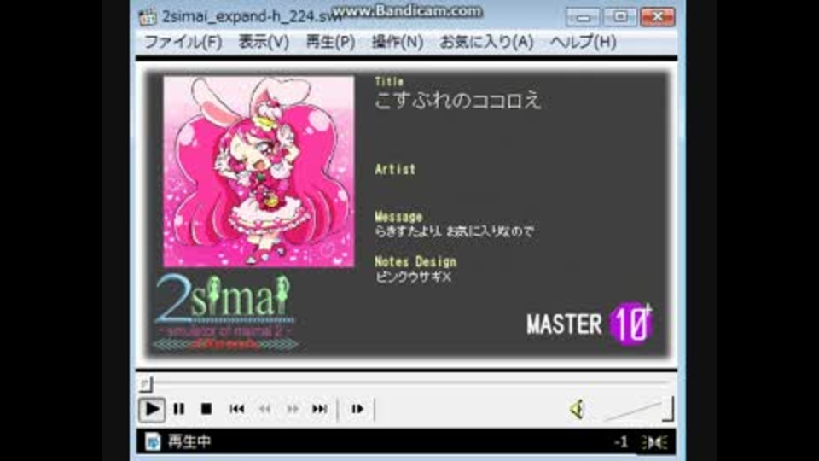Click the 再生中 status text
The height and width of the screenshot is (461, 819).
pyautogui.click(x=189, y=441)
